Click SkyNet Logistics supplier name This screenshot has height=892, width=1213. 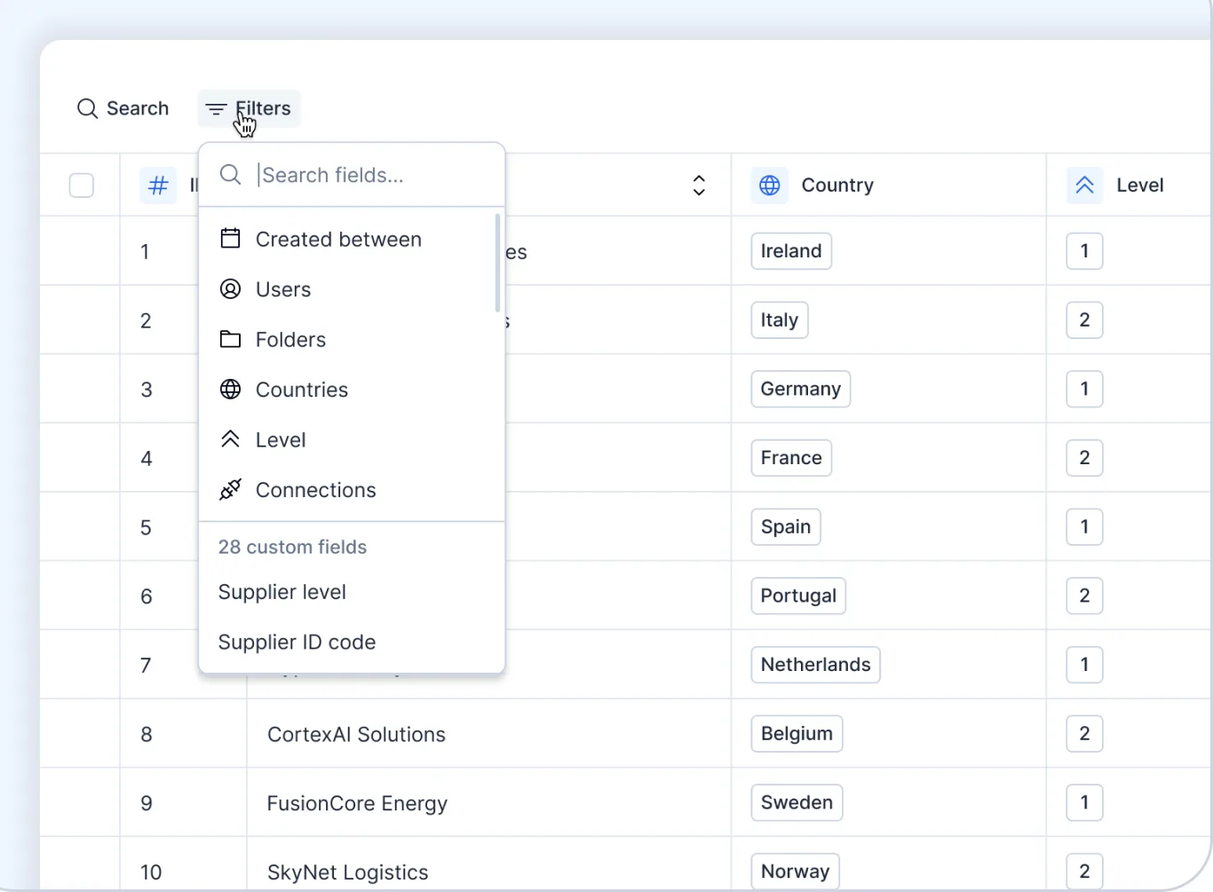pyautogui.click(x=348, y=872)
